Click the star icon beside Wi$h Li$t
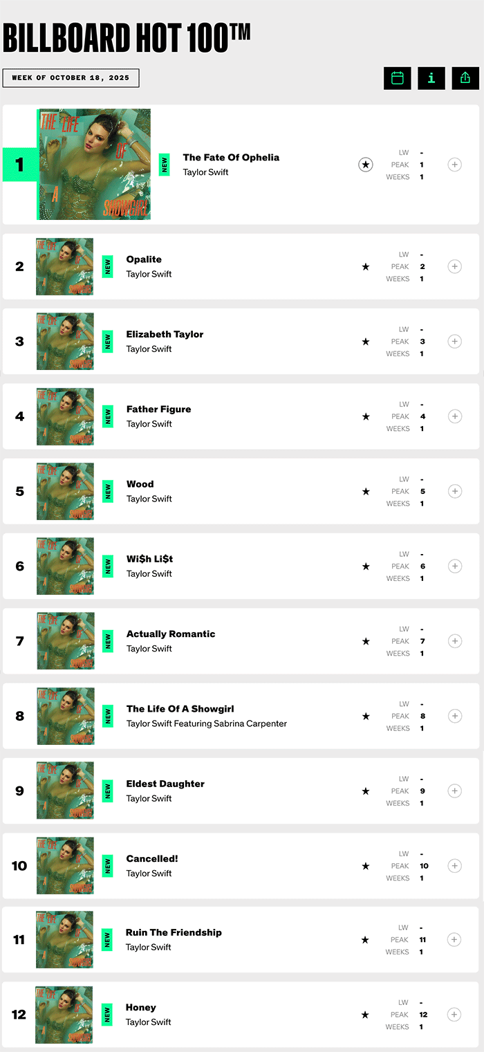 366,566
